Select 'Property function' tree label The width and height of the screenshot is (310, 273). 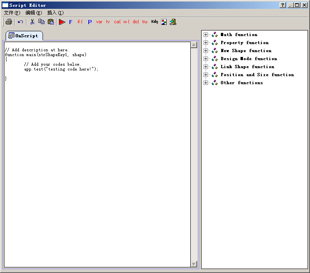[x=245, y=42]
